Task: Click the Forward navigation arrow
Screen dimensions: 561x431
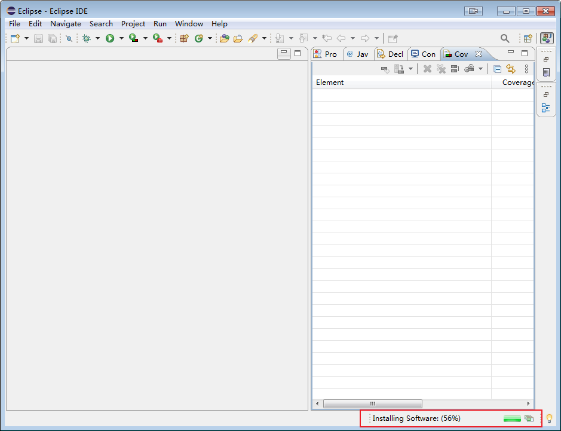Action: coord(365,38)
